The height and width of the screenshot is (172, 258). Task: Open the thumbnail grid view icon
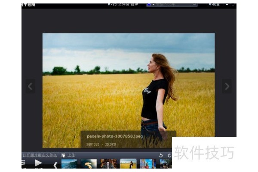tap(23, 163)
